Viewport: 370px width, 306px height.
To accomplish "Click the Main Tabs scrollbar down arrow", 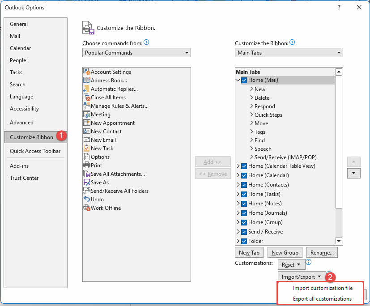I will point(339,241).
